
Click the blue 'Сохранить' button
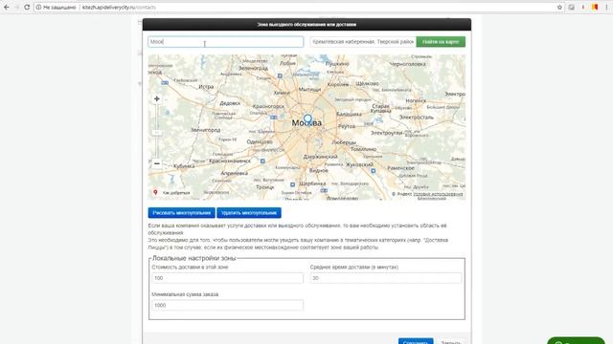(416, 342)
